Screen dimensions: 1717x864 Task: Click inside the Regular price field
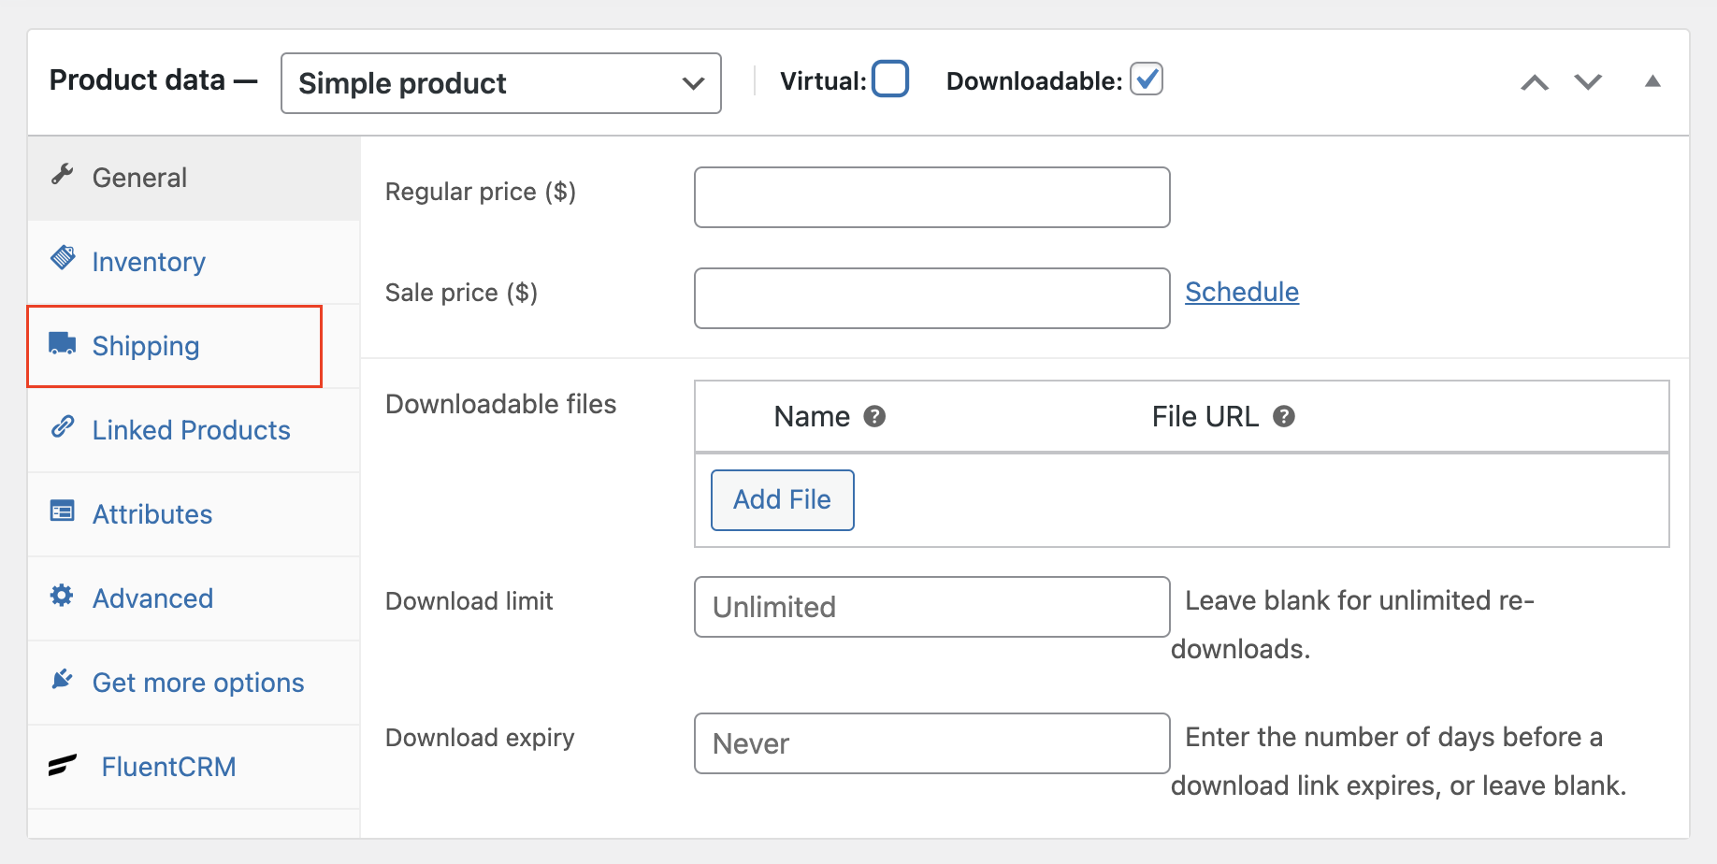coord(931,197)
